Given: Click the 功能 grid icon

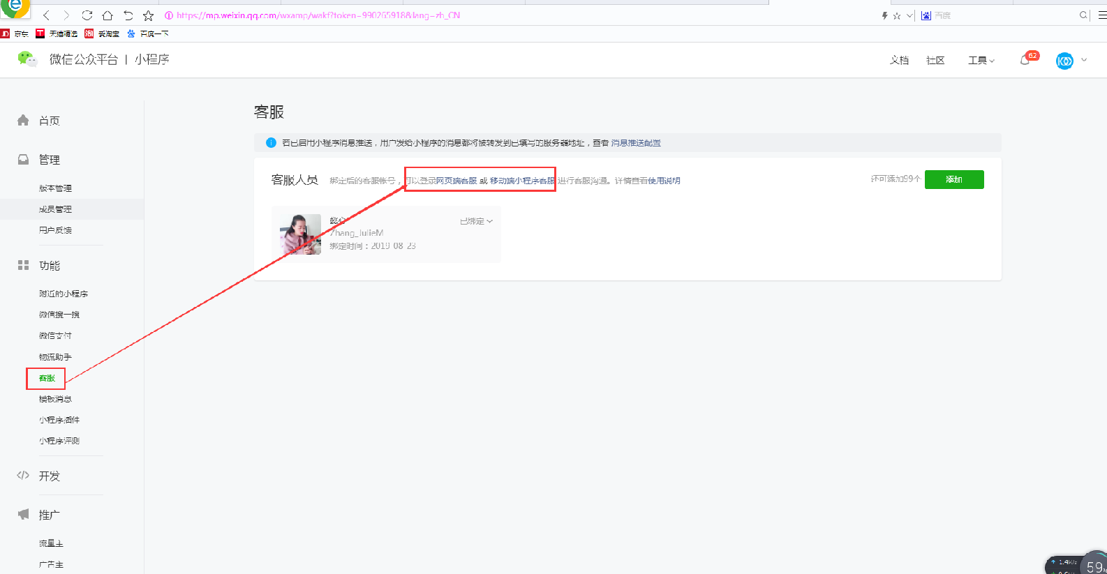Looking at the screenshot, I should click(23, 265).
